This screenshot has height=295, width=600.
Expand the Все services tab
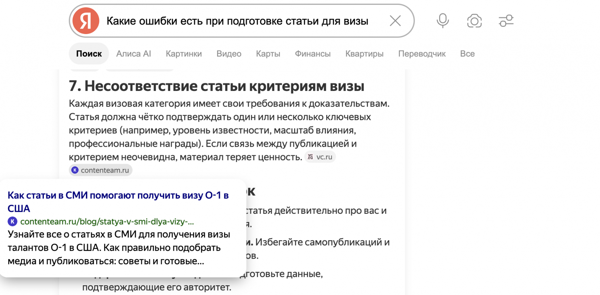click(467, 54)
